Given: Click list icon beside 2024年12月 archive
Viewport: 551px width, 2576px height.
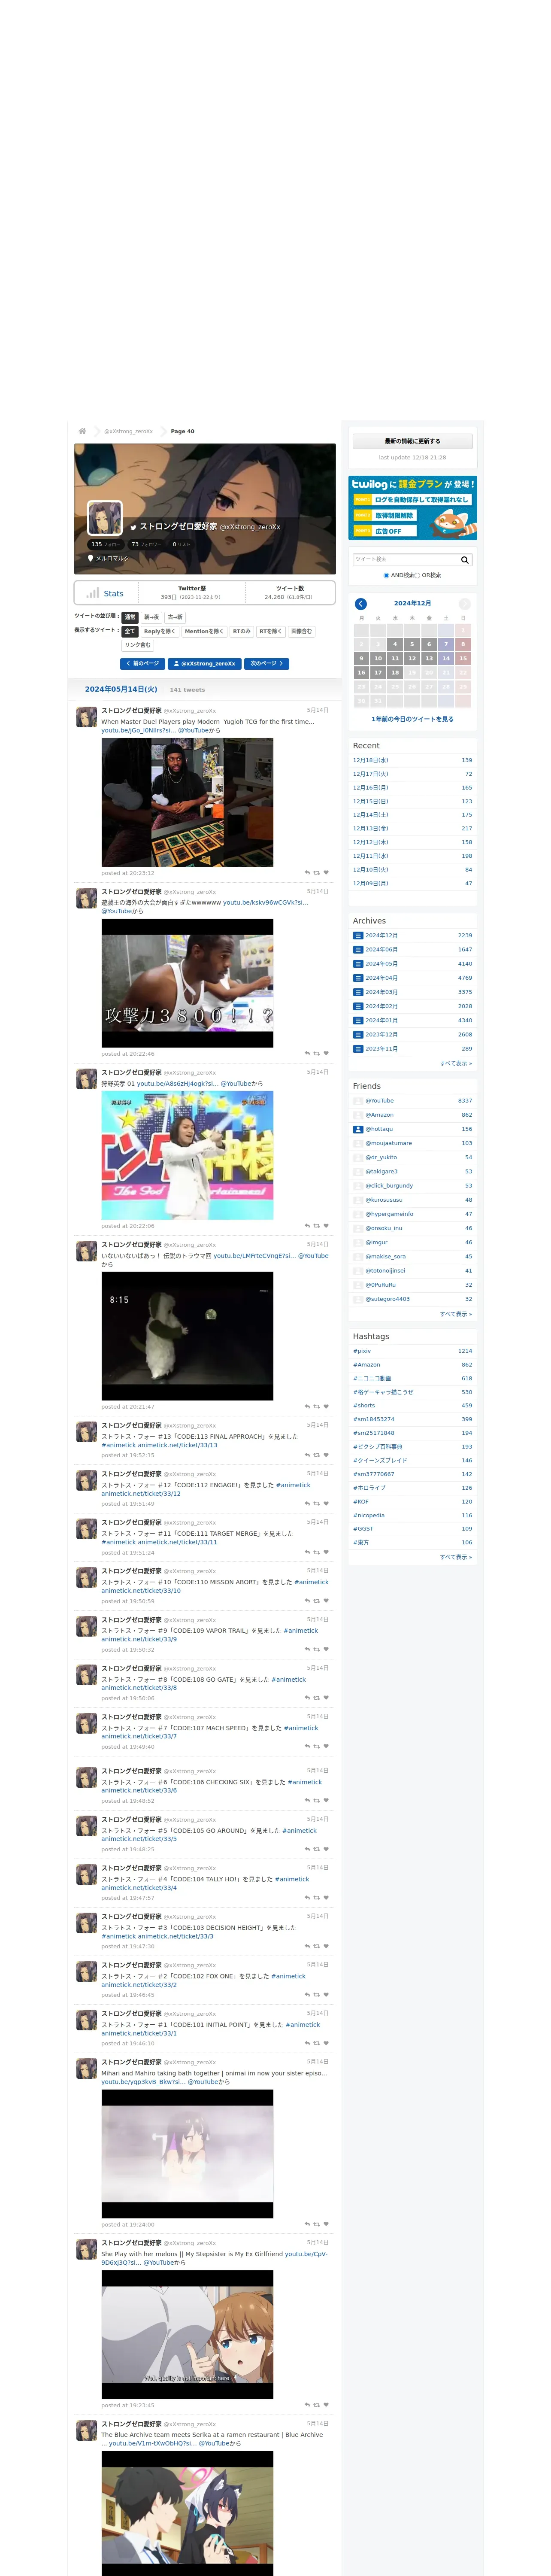Looking at the screenshot, I should (358, 936).
